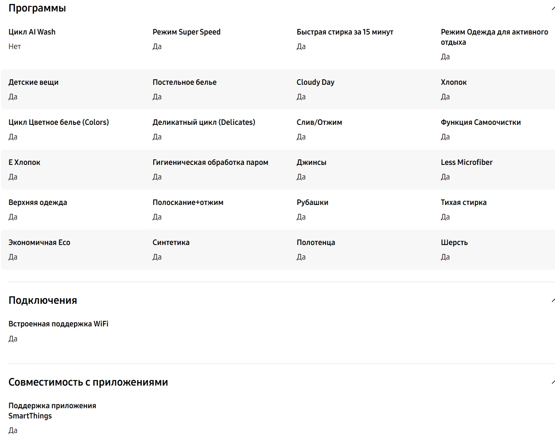Click the Less Microfiber program label
The image size is (555, 444).
466,162
